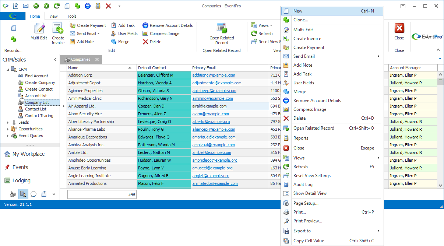Click the document report icon in title bar
The height and width of the screenshot is (246, 444).
tap(15, 6)
